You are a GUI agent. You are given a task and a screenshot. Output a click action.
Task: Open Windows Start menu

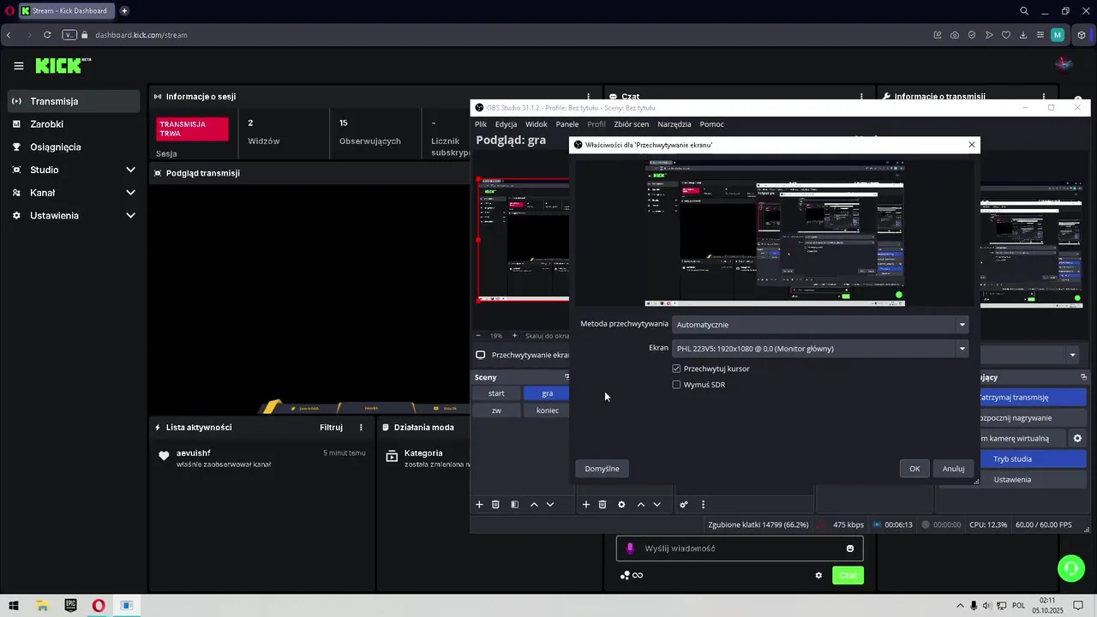pyautogui.click(x=13, y=606)
